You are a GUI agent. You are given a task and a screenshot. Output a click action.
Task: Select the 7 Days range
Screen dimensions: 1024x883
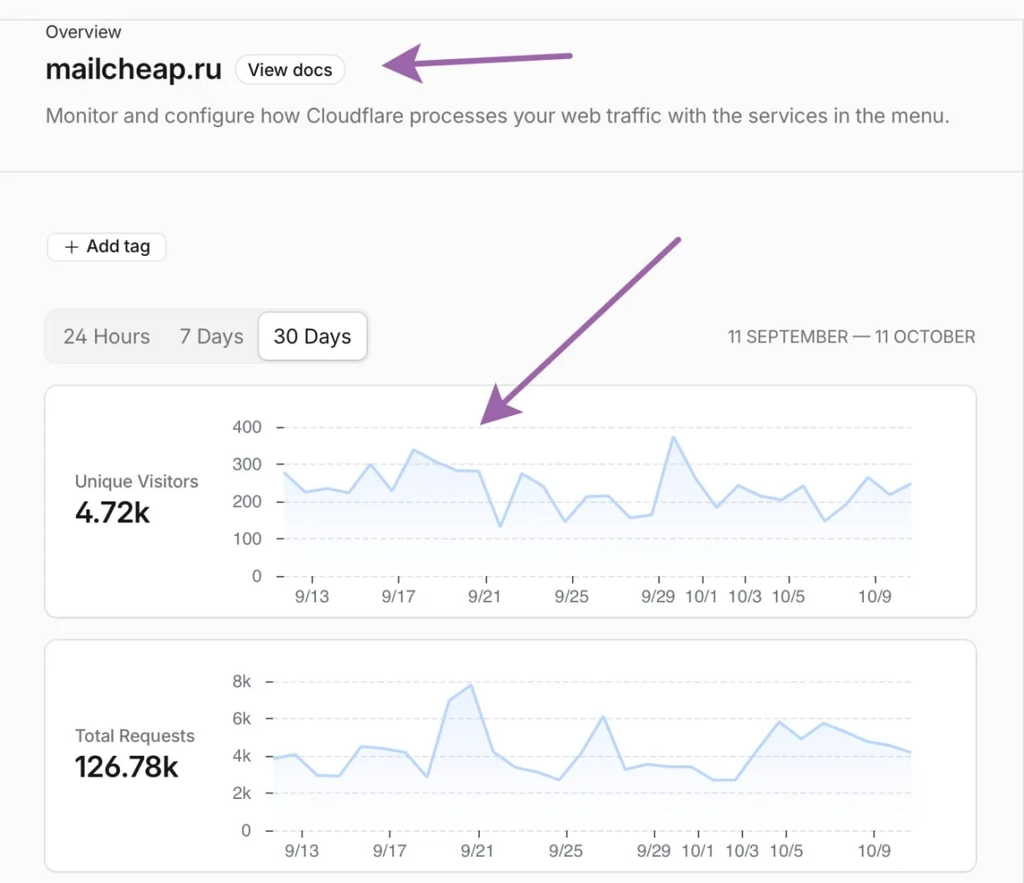[211, 337]
